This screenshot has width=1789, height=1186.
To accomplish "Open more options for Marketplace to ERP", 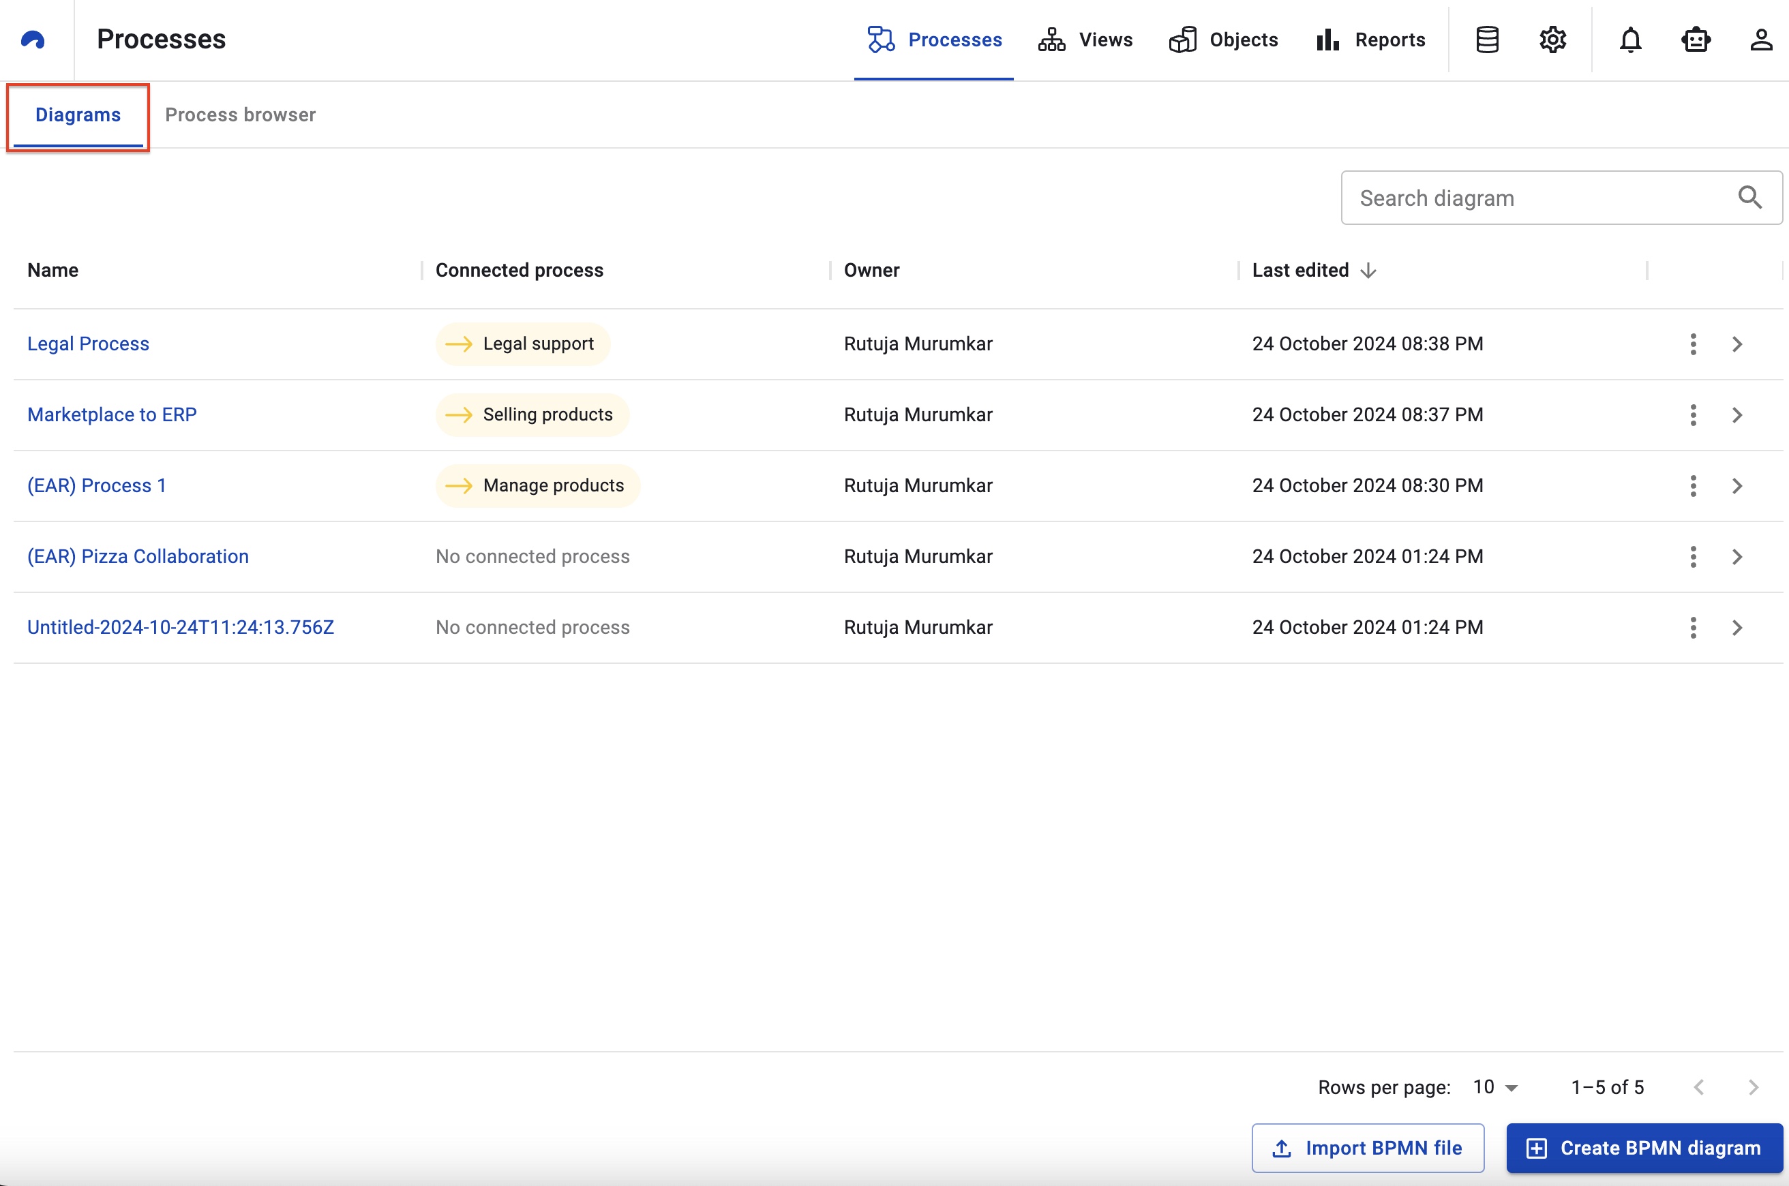I will point(1693,415).
